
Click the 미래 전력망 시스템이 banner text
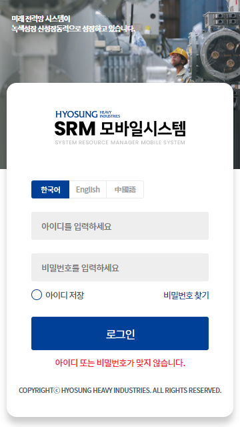tap(41, 19)
